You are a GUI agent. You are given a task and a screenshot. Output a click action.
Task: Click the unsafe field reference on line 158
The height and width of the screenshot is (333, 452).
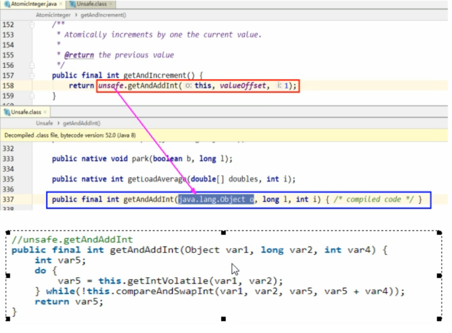coord(111,85)
